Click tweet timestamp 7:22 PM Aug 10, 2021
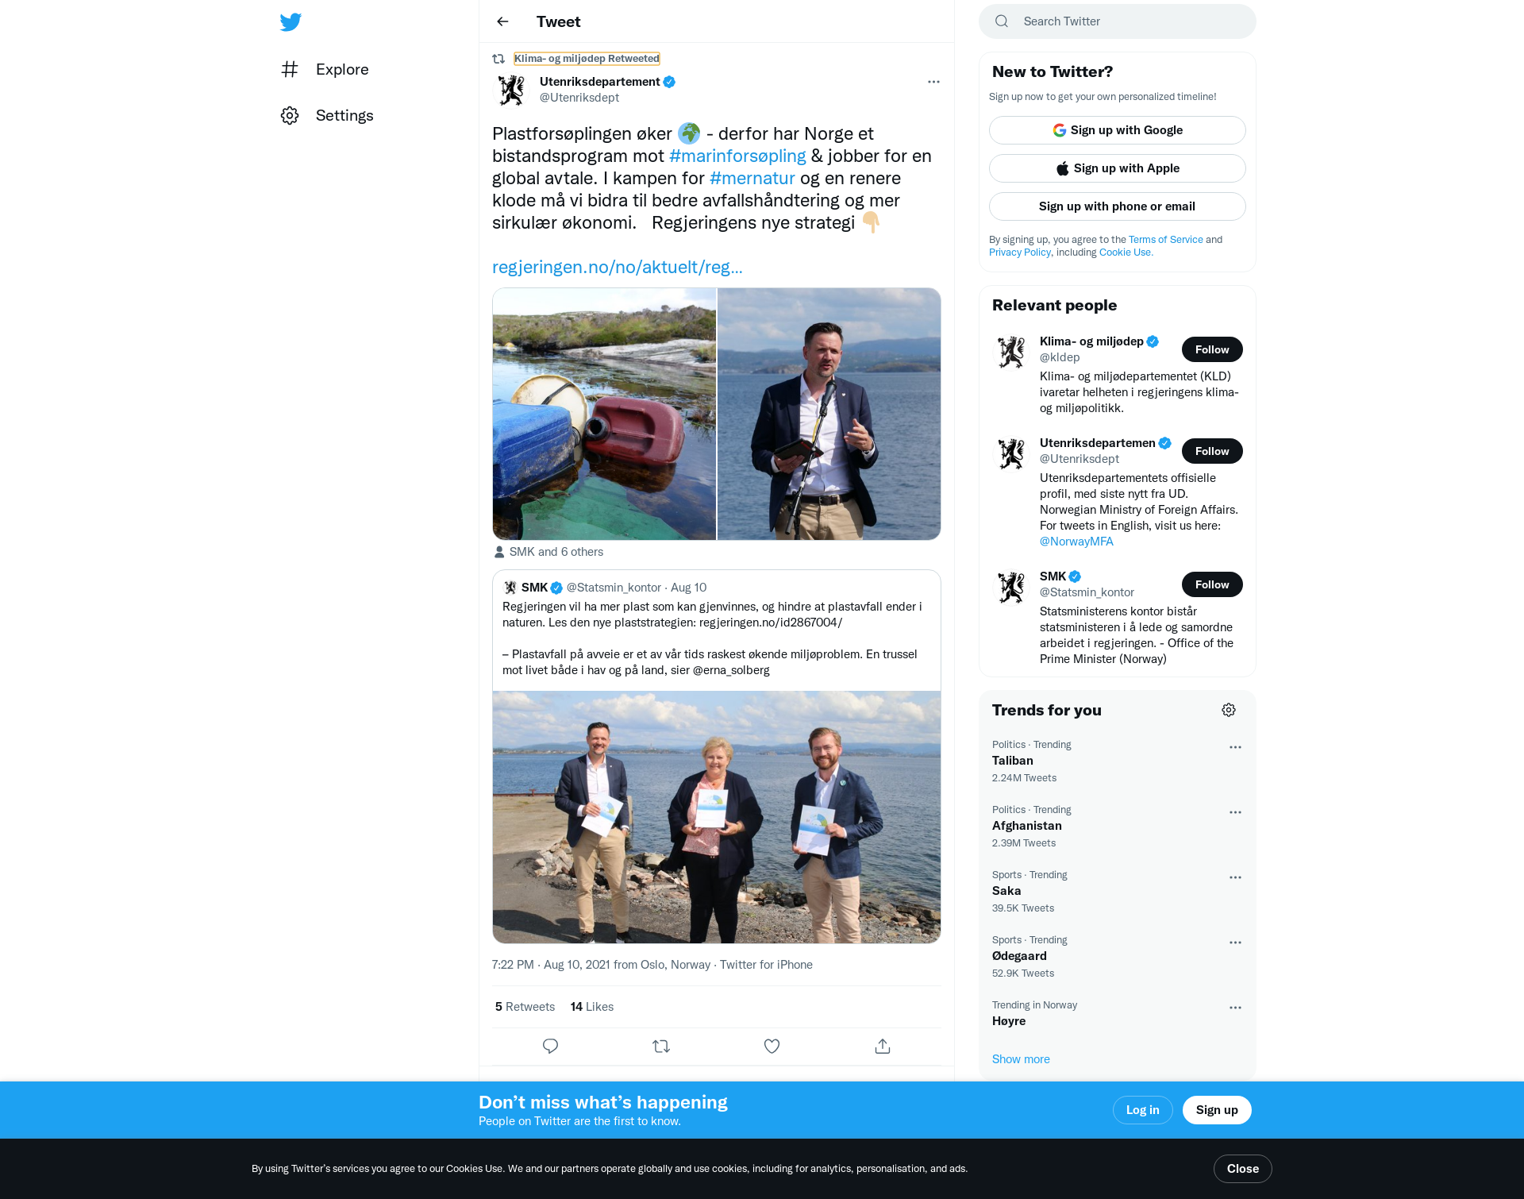This screenshot has height=1199, width=1524. tap(551, 965)
